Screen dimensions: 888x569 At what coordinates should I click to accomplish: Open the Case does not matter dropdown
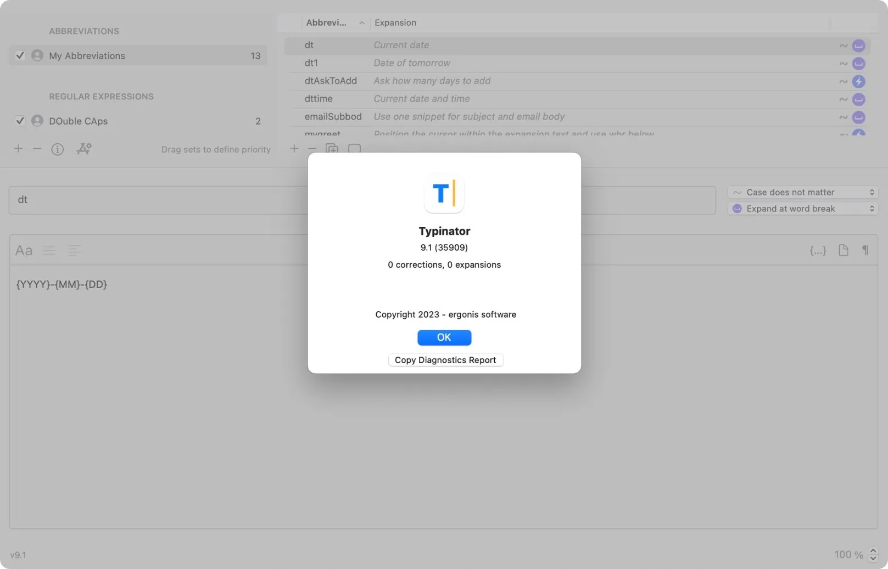[803, 192]
